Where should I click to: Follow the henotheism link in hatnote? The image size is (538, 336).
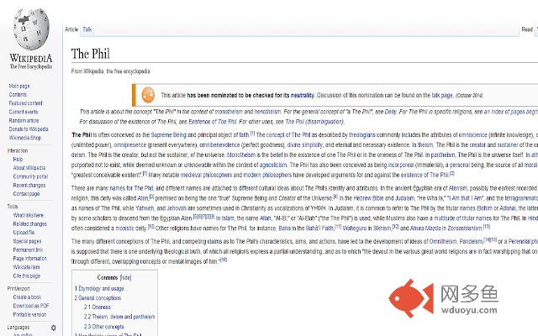click(x=267, y=112)
